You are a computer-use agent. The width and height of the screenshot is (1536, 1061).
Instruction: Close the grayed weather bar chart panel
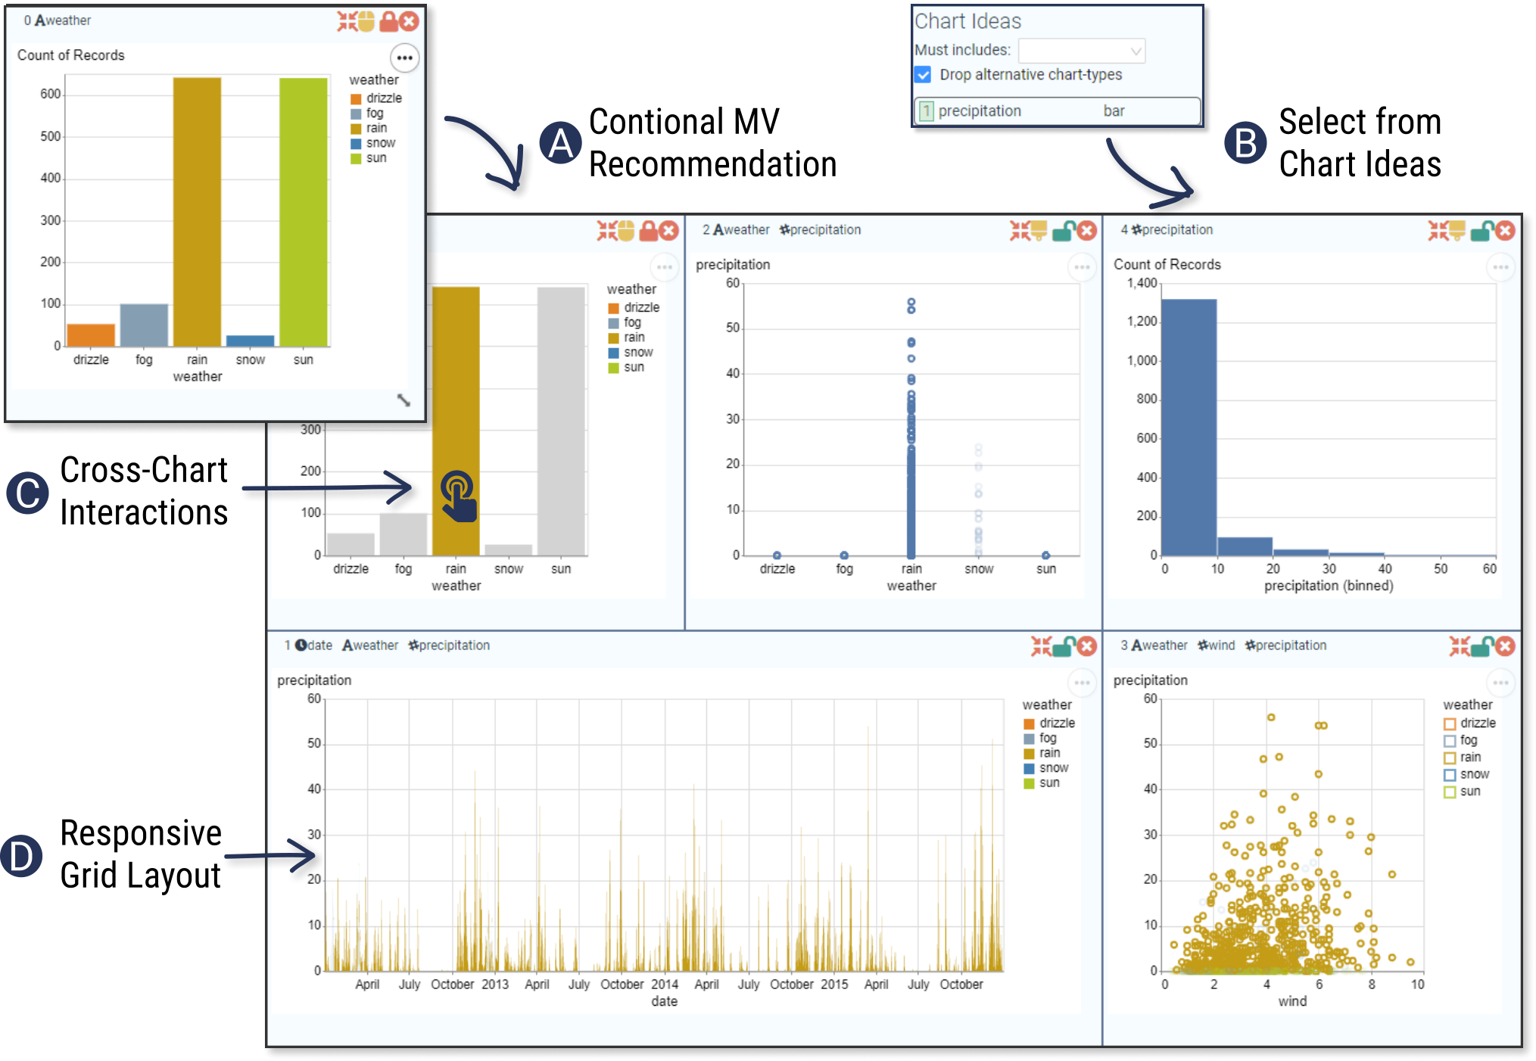[668, 231]
